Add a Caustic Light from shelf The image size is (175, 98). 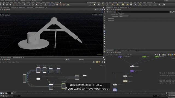tap(135, 5)
